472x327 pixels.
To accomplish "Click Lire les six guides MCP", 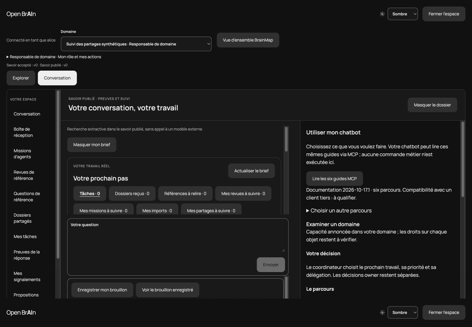I will click(x=335, y=179).
